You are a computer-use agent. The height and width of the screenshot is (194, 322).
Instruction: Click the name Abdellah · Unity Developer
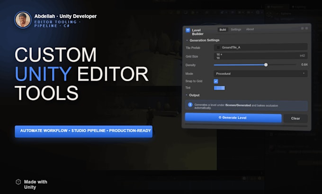click(x=65, y=16)
